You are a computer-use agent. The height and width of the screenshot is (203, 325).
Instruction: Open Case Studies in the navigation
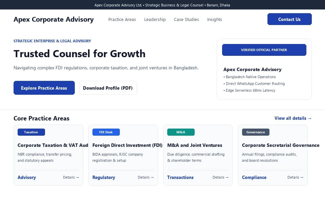click(x=186, y=20)
